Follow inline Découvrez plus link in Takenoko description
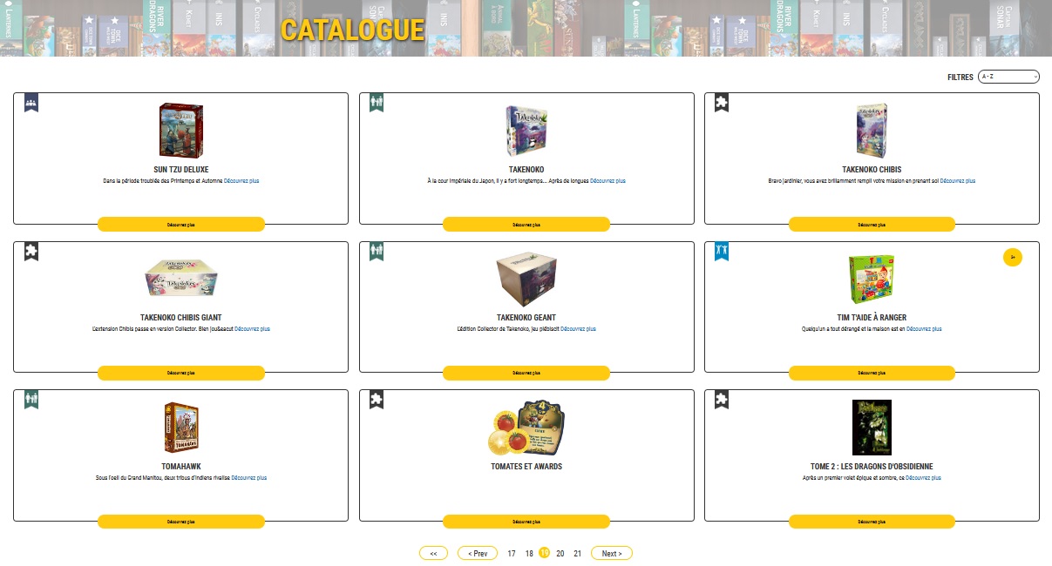Viewport: 1052px width, 566px height. click(607, 181)
